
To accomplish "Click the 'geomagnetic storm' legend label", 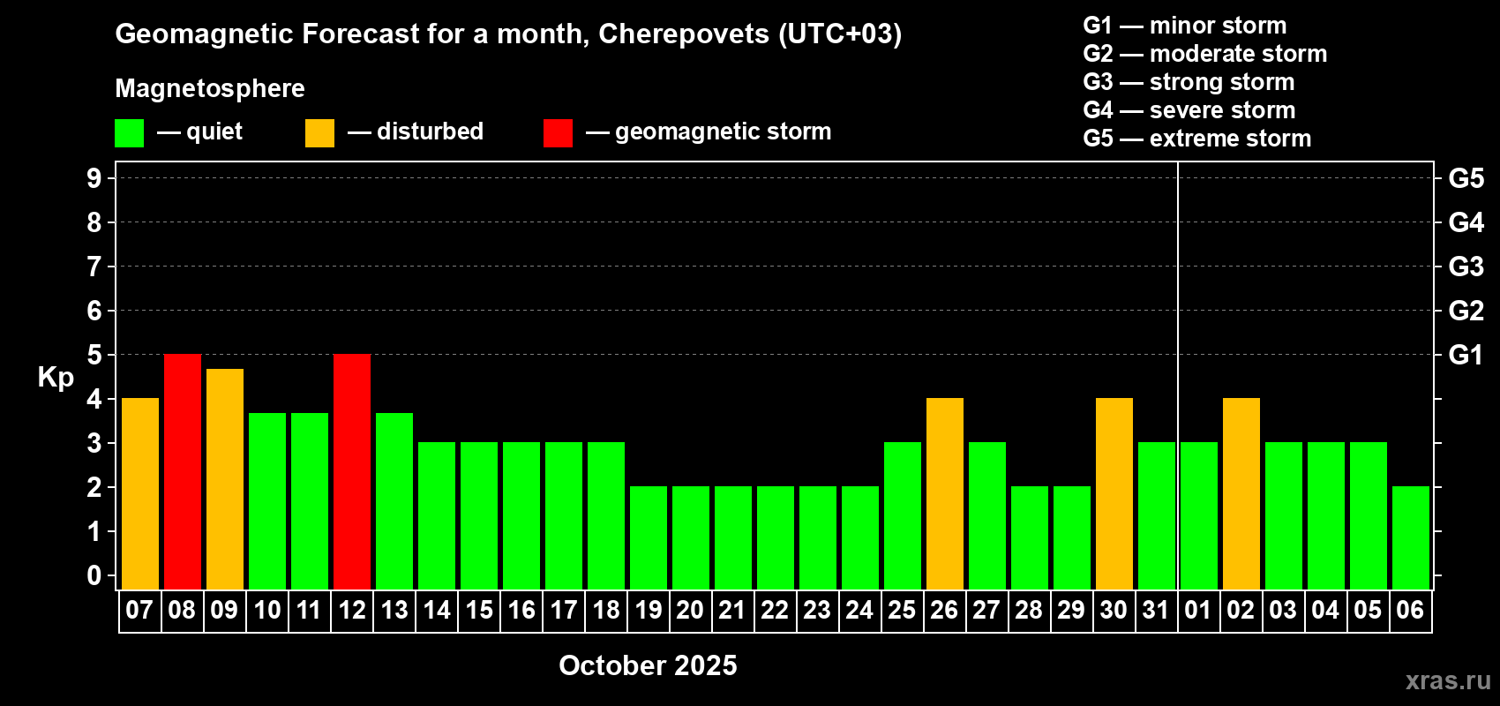I will (724, 132).
